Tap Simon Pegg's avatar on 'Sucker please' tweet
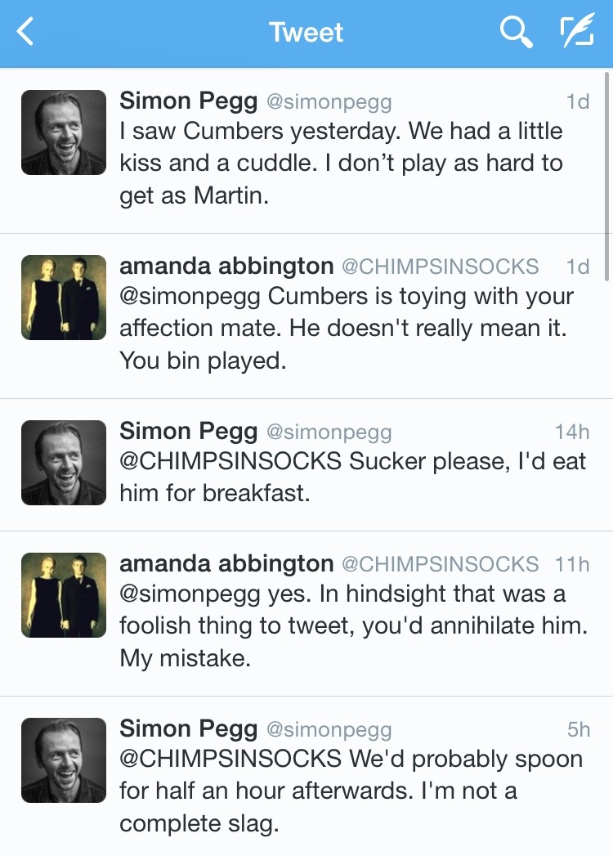 64,463
